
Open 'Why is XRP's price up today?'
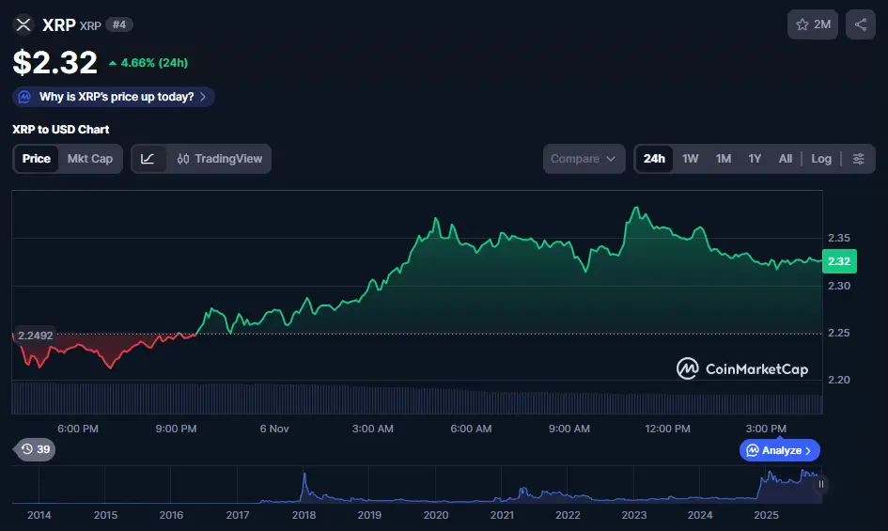(114, 97)
